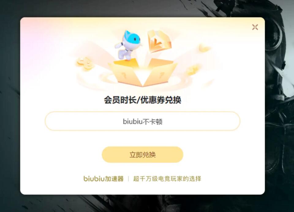Click the heading 会员时长/优惠券兑换
This screenshot has height=212, width=294.
click(142, 100)
